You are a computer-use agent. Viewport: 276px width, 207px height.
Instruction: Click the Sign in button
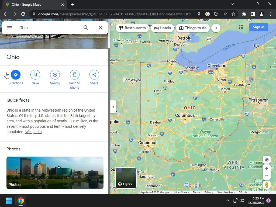click(x=258, y=27)
